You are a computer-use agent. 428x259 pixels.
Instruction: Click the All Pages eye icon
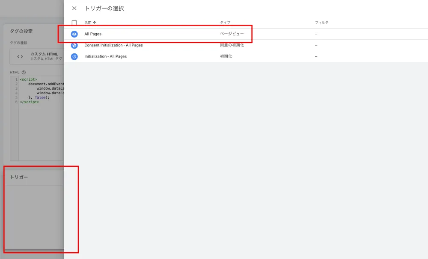tap(74, 34)
